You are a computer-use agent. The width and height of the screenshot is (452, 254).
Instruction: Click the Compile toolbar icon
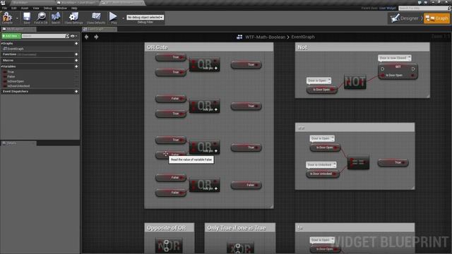[x=7, y=18]
